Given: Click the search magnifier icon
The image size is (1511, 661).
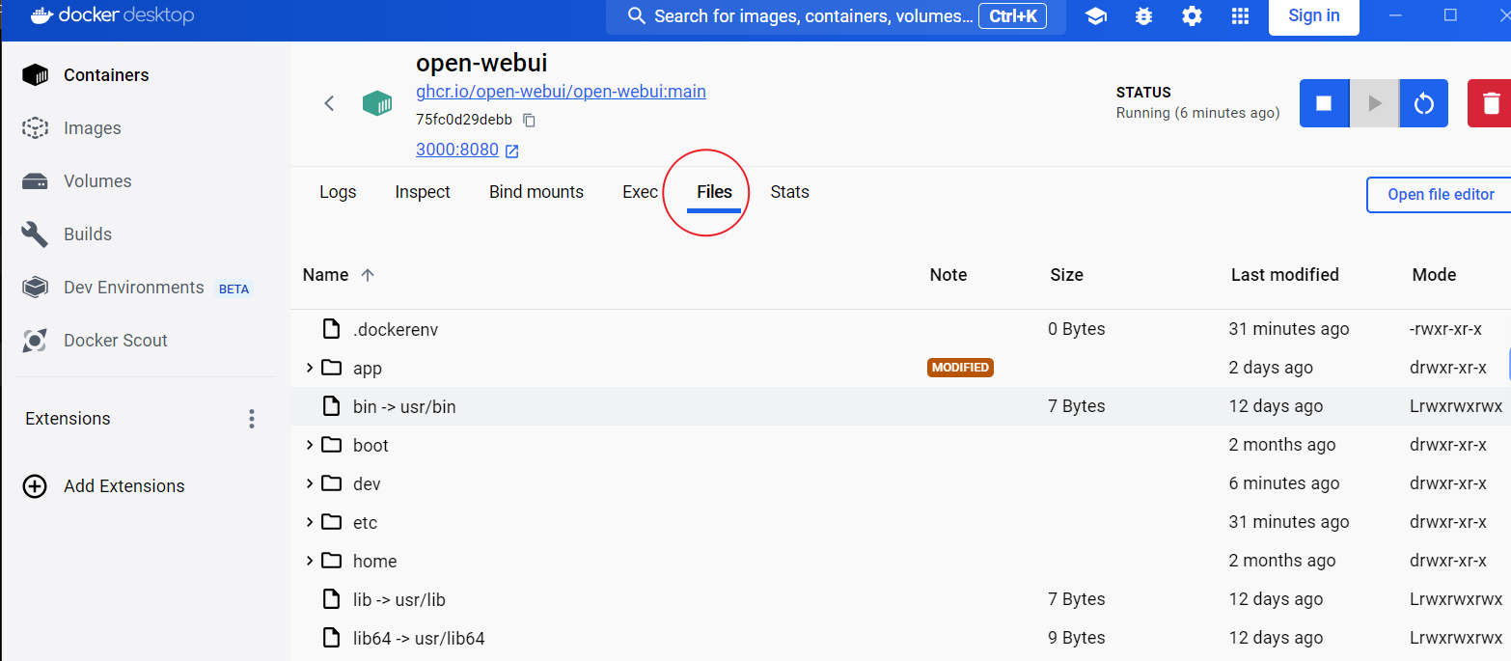Looking at the screenshot, I should [636, 16].
